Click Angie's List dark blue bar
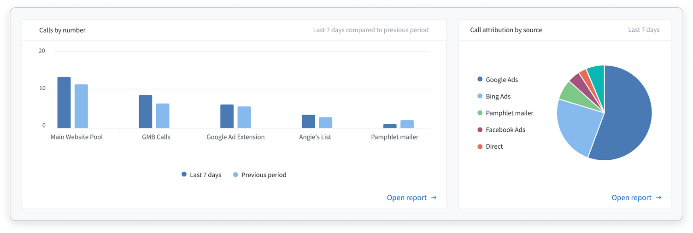693x233 pixels. point(308,122)
